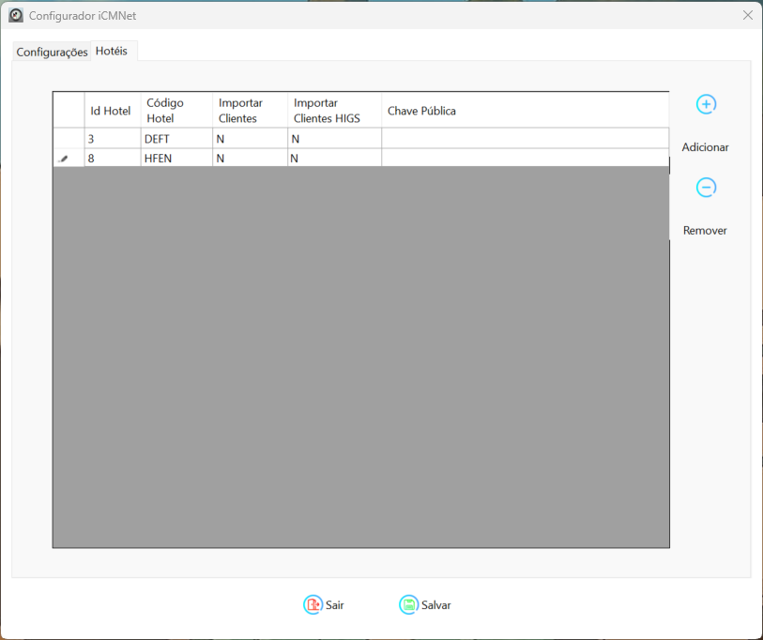This screenshot has height=640, width=763.
Task: Click the Salvar floppy disk icon
Action: [x=409, y=605]
